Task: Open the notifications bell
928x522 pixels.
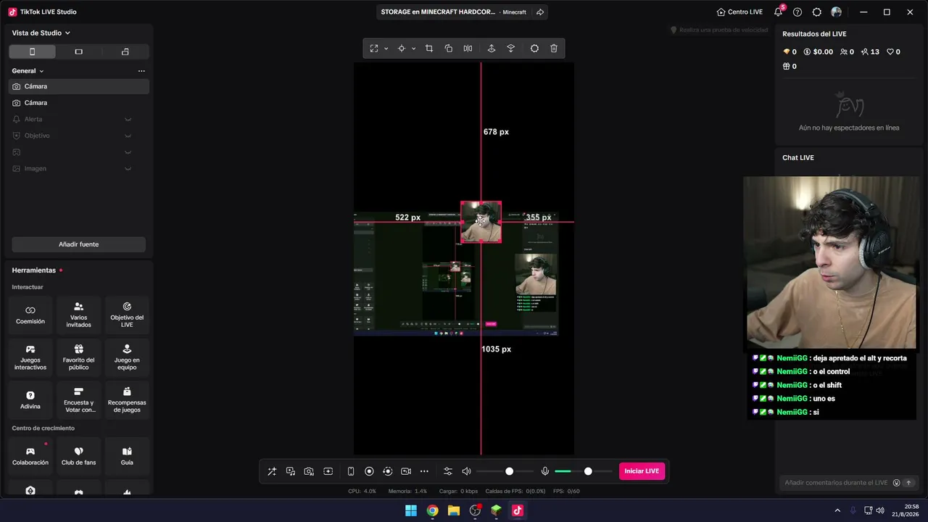Action: [779, 12]
